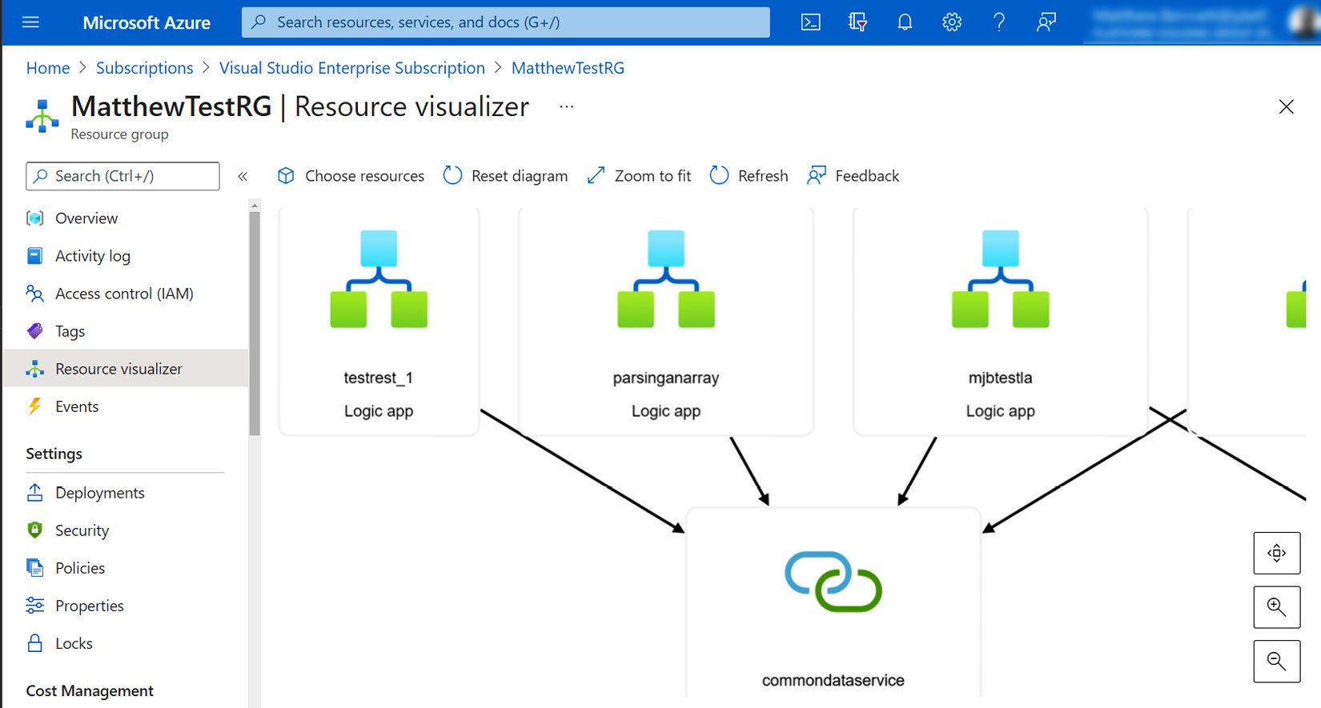1321x708 pixels.
Task: Click Zoom to fit in the toolbar
Action: 639,176
